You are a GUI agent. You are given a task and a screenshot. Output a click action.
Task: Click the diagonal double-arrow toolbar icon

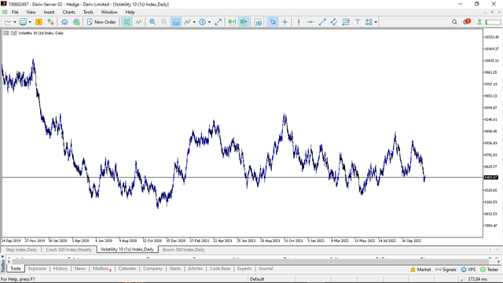tap(218, 22)
